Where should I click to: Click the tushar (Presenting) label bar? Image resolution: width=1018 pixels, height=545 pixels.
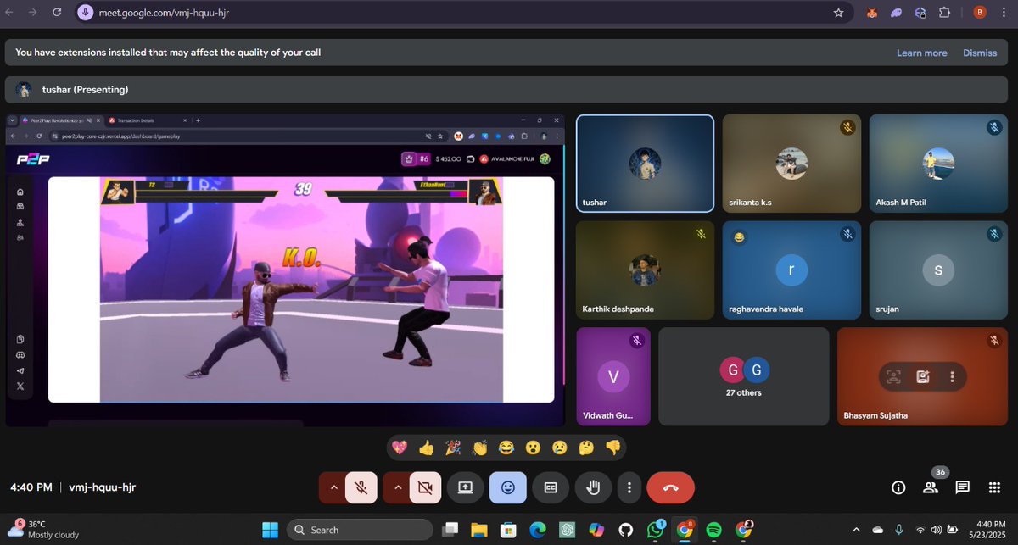(505, 89)
